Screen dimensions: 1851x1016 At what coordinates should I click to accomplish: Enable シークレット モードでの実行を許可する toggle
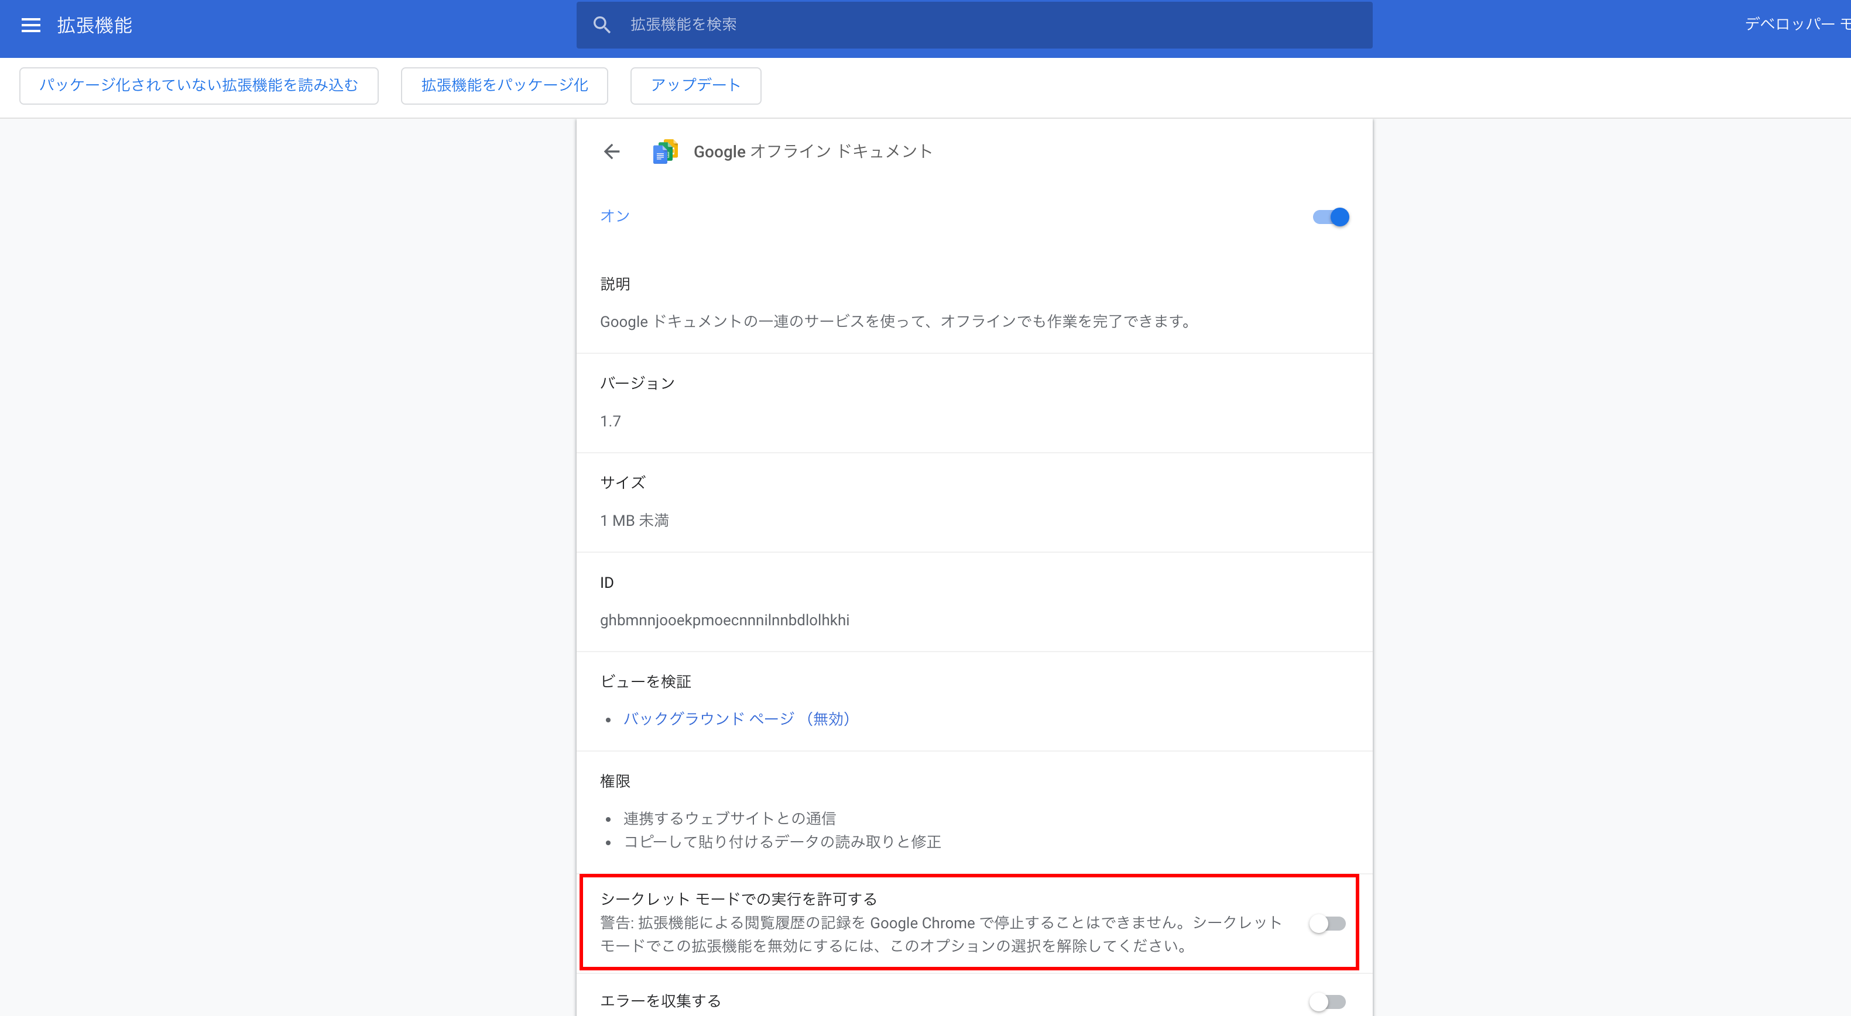(1326, 924)
